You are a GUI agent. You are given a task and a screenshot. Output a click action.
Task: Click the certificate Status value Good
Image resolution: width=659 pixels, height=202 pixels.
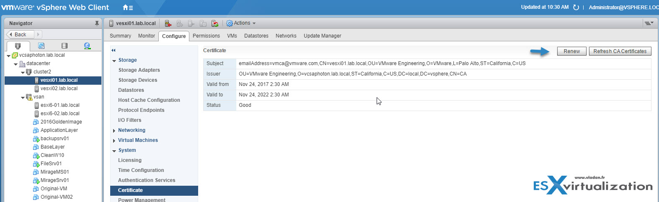pyautogui.click(x=245, y=105)
